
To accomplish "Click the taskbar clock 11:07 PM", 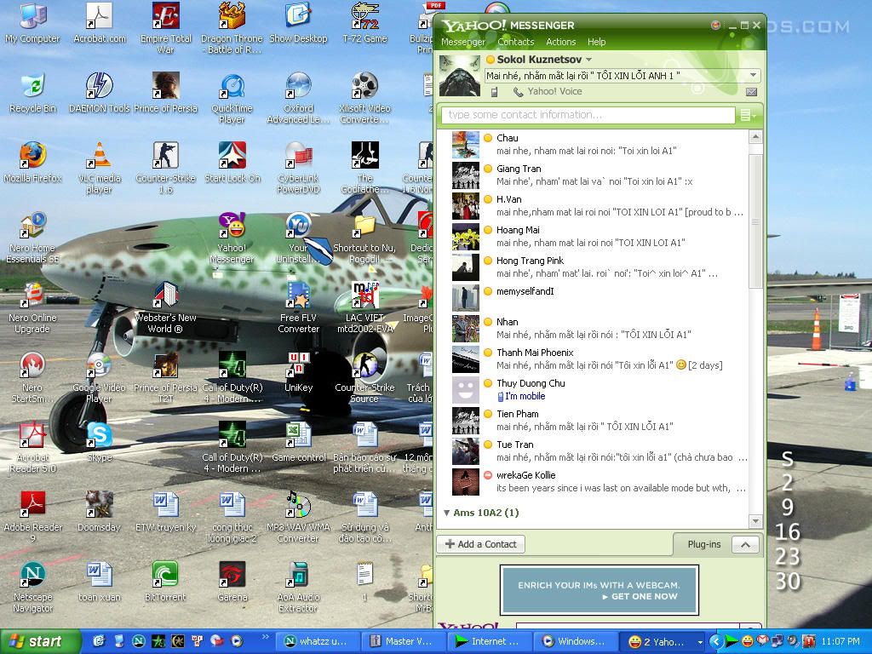I will [x=840, y=642].
